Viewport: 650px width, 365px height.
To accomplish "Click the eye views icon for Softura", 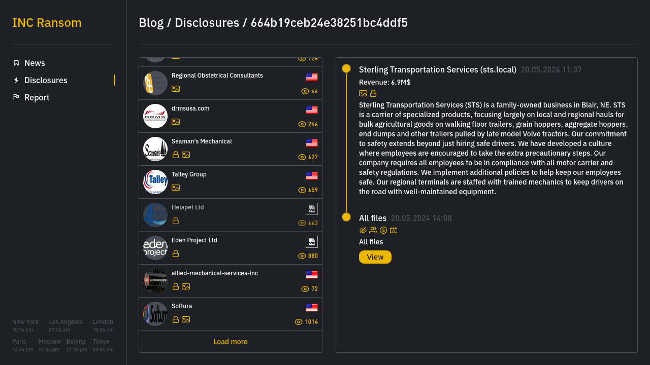I will (x=299, y=322).
